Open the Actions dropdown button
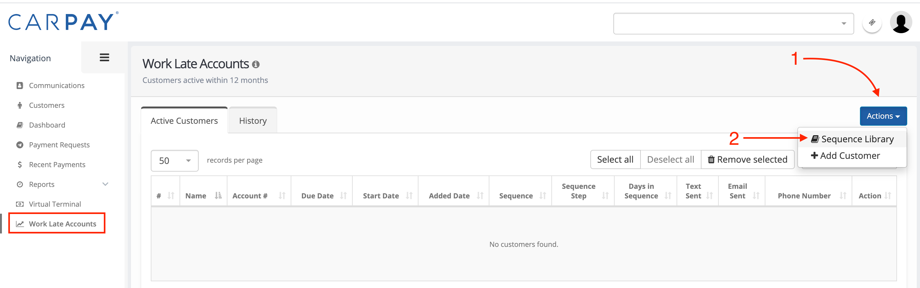 click(883, 116)
